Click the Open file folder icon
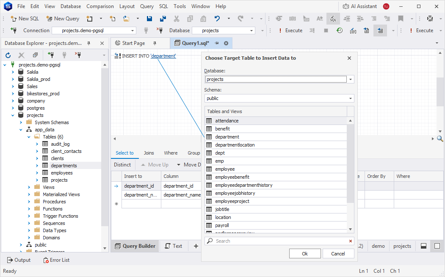 [126, 19]
